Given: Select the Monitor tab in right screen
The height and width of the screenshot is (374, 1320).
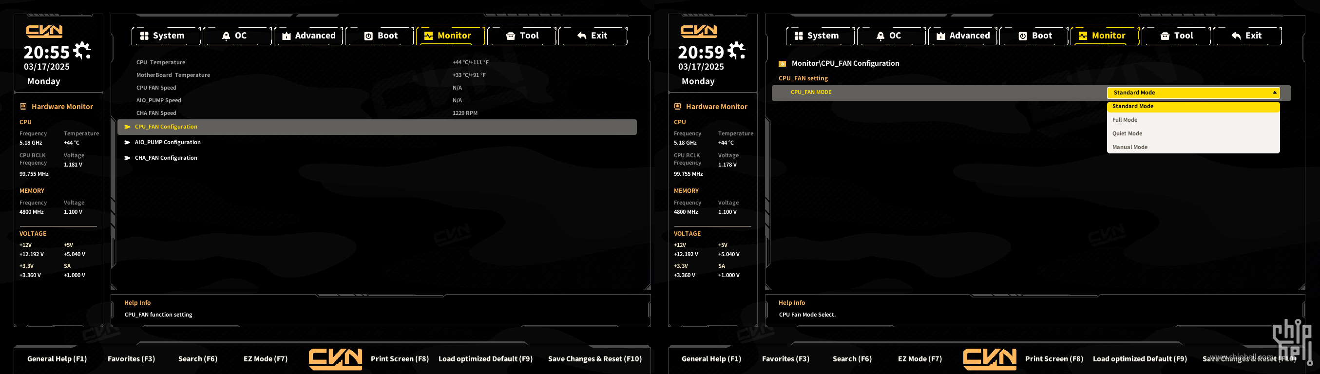Looking at the screenshot, I should point(1105,36).
